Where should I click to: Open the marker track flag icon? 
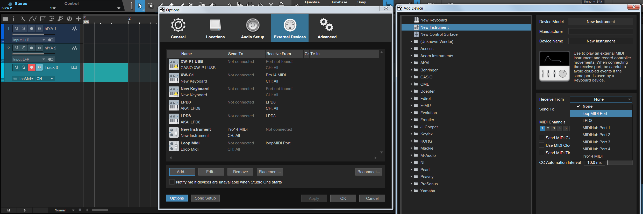tap(43, 19)
